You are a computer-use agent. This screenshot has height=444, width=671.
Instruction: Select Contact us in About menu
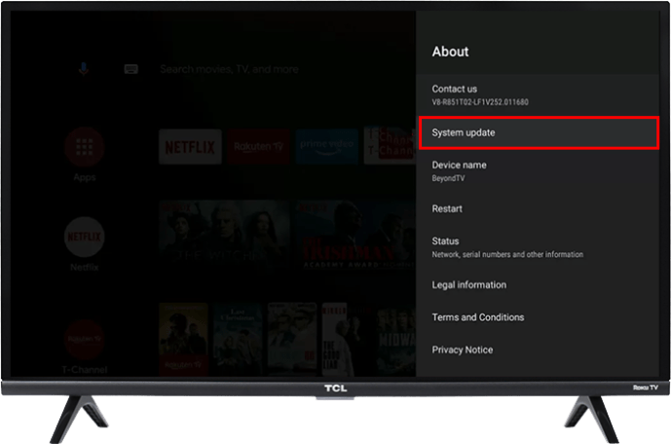[539, 93]
